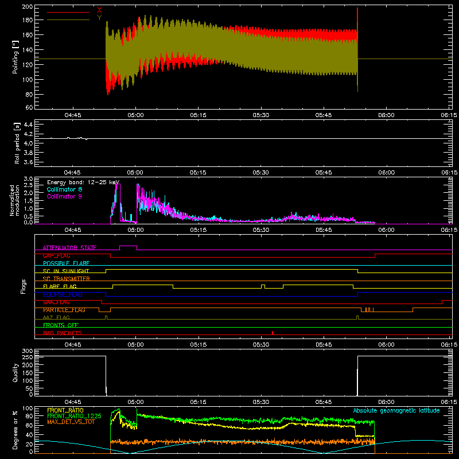Click the 'Energy band: 12-25 keV' label
The height and width of the screenshot is (459, 459).
point(83,182)
